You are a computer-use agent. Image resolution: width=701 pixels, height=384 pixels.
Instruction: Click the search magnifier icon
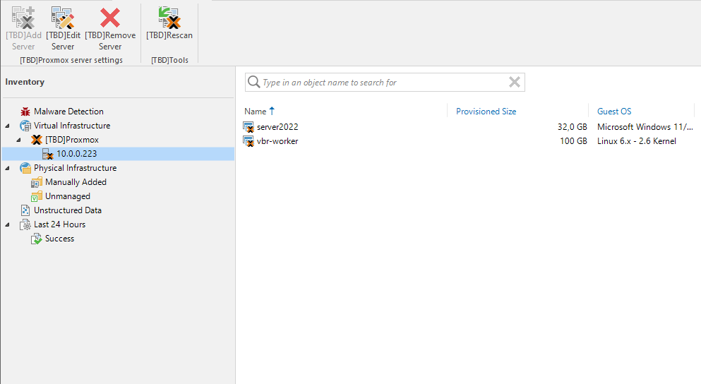point(253,83)
